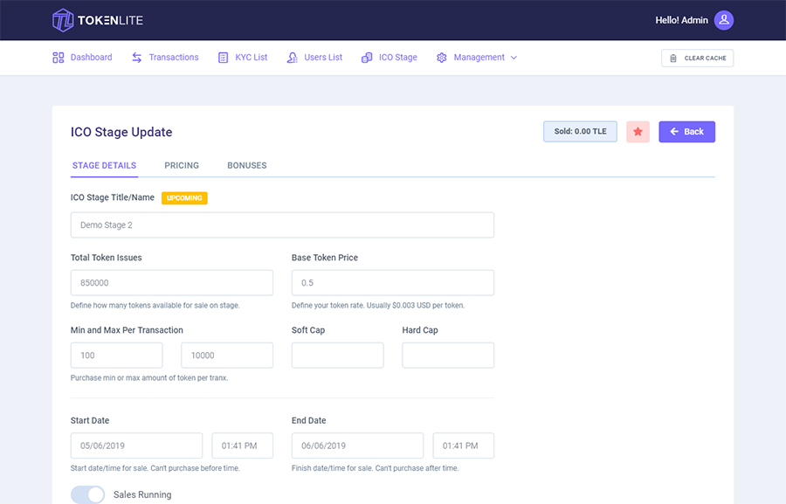This screenshot has height=504, width=786.
Task: Click the Sold: 0.00 TLE status badge
Action: [580, 131]
